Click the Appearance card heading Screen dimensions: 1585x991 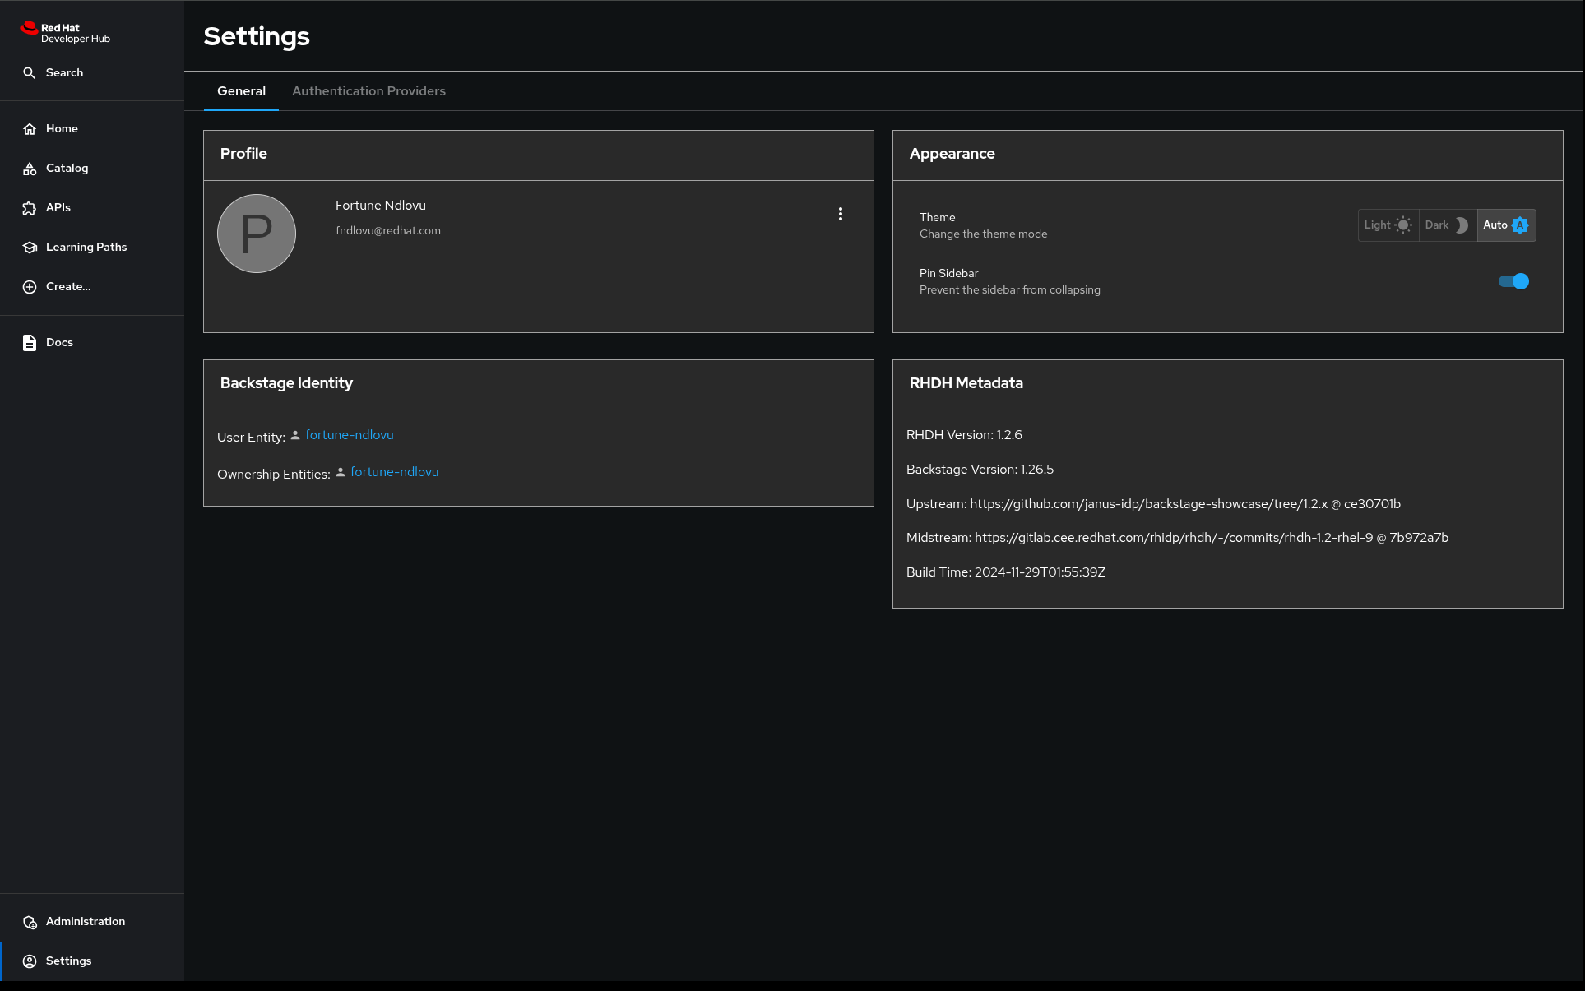[952, 154]
